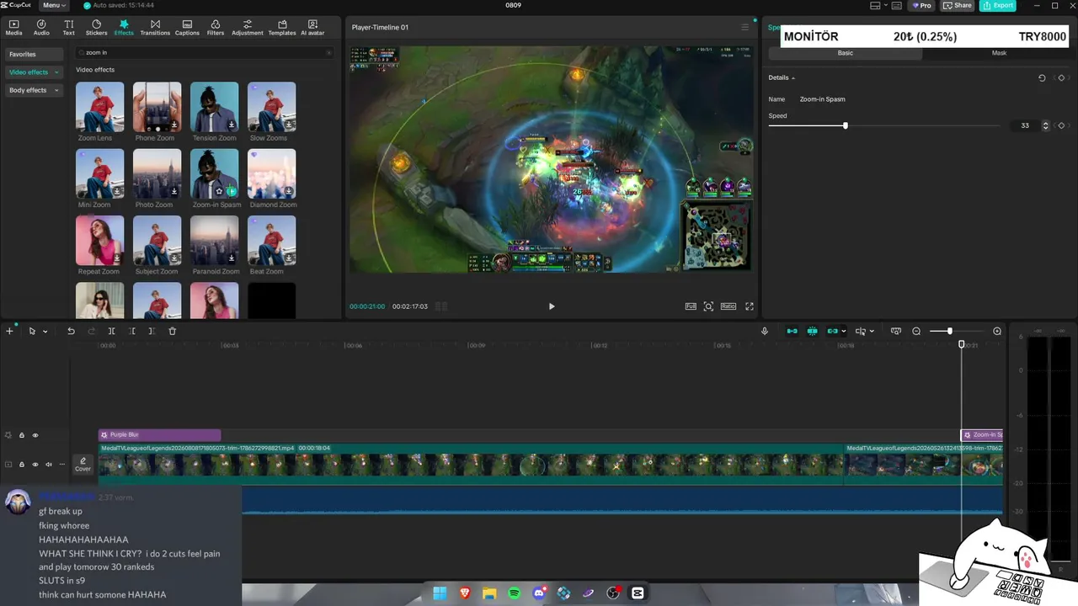Open the AI avatar panel
Image resolution: width=1078 pixels, height=606 pixels.
(312, 28)
